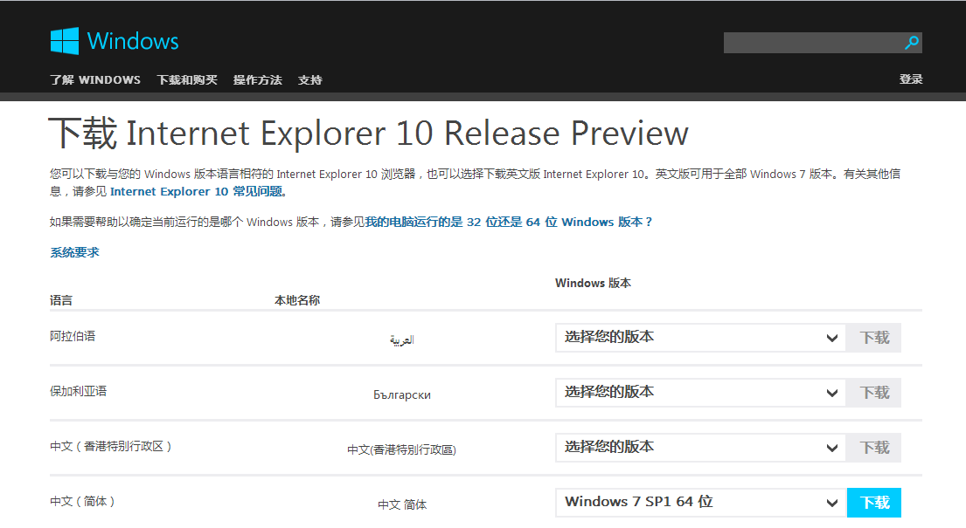
Task: Click 下载 button in 中文（香港特别行政区） row
Action: tap(874, 448)
